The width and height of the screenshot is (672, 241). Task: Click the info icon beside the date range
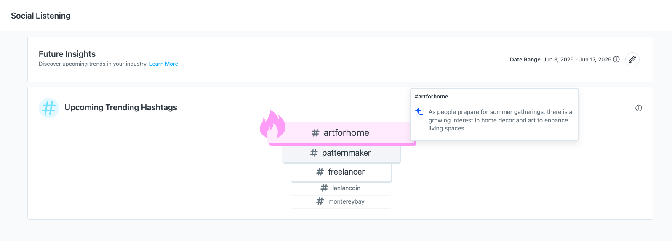(x=616, y=59)
